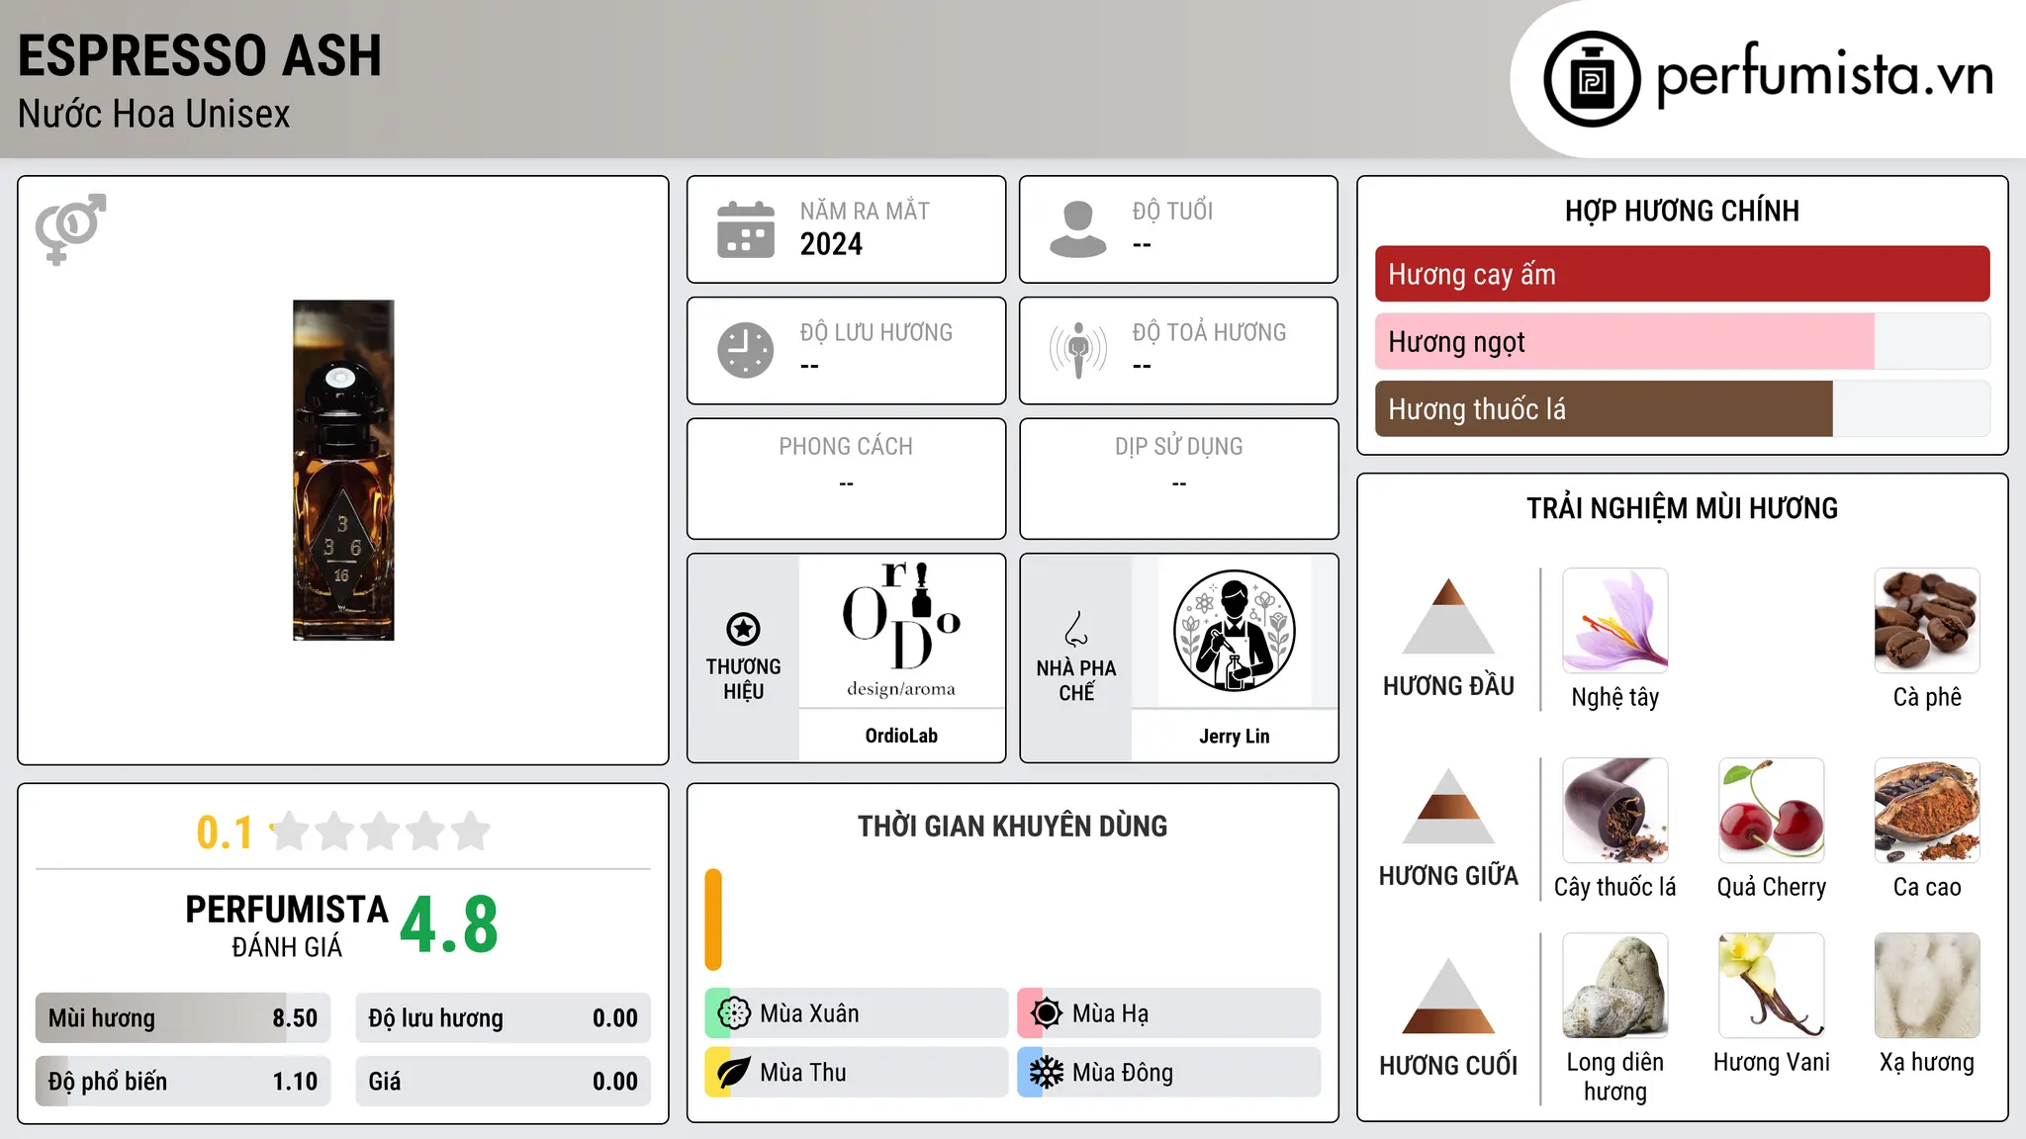Screen dimensions: 2026x1139
Task: Click the unisex gender symbol icon
Action: tap(70, 229)
